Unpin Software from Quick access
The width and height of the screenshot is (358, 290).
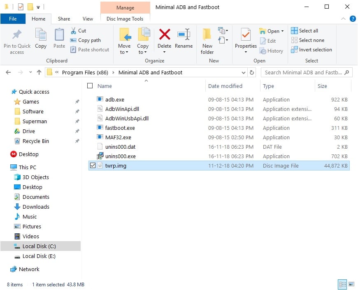pyautogui.click(x=77, y=111)
